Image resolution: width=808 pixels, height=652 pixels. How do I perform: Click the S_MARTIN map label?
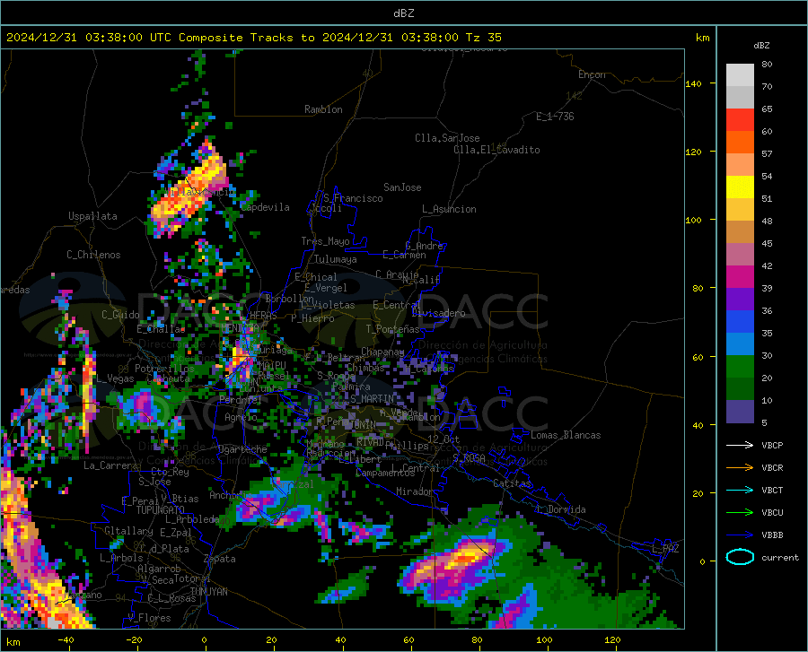(372, 398)
